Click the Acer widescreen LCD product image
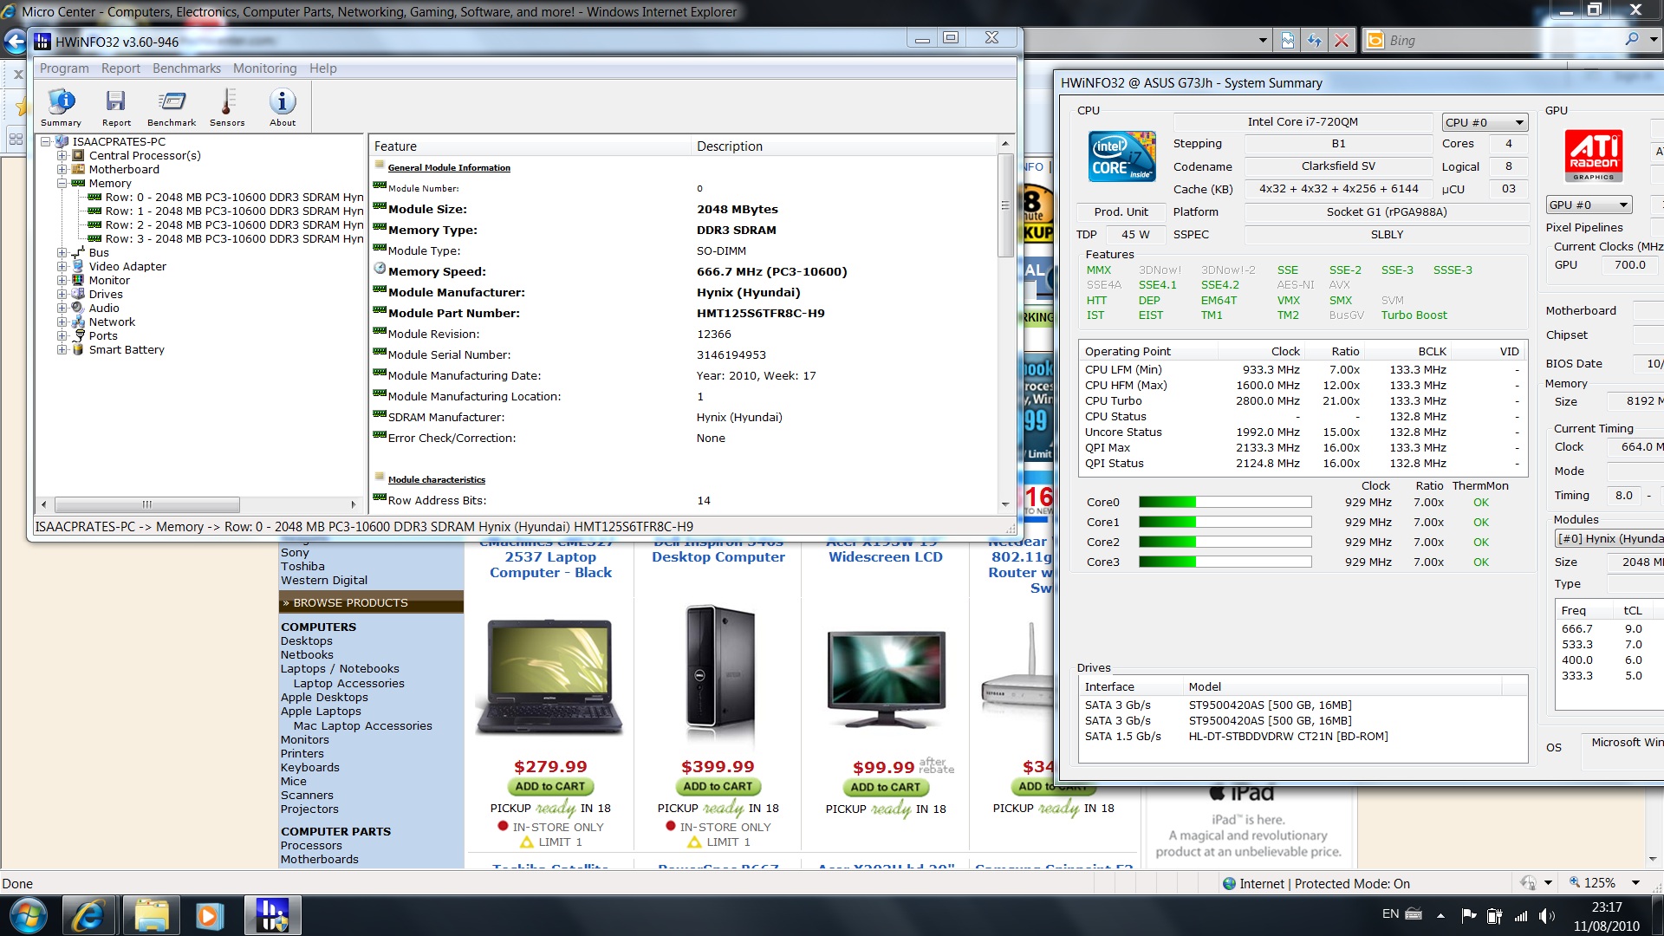 click(x=886, y=679)
